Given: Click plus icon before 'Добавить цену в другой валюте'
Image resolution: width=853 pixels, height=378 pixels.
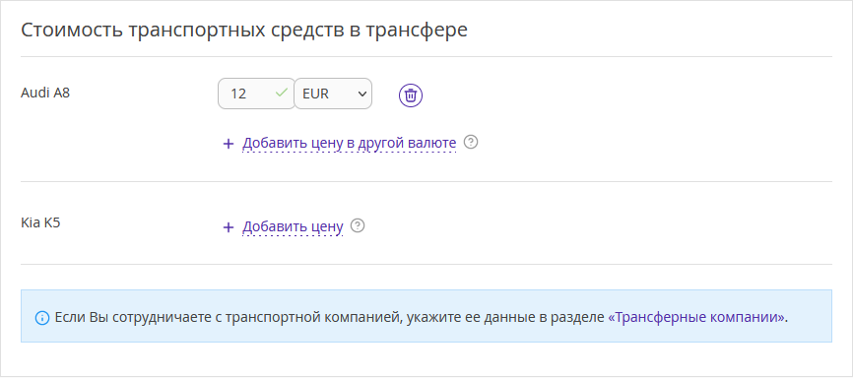Looking at the screenshot, I should coord(229,144).
